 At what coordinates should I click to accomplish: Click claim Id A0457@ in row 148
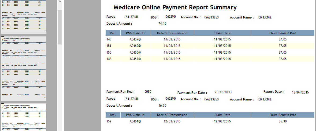[135, 59]
